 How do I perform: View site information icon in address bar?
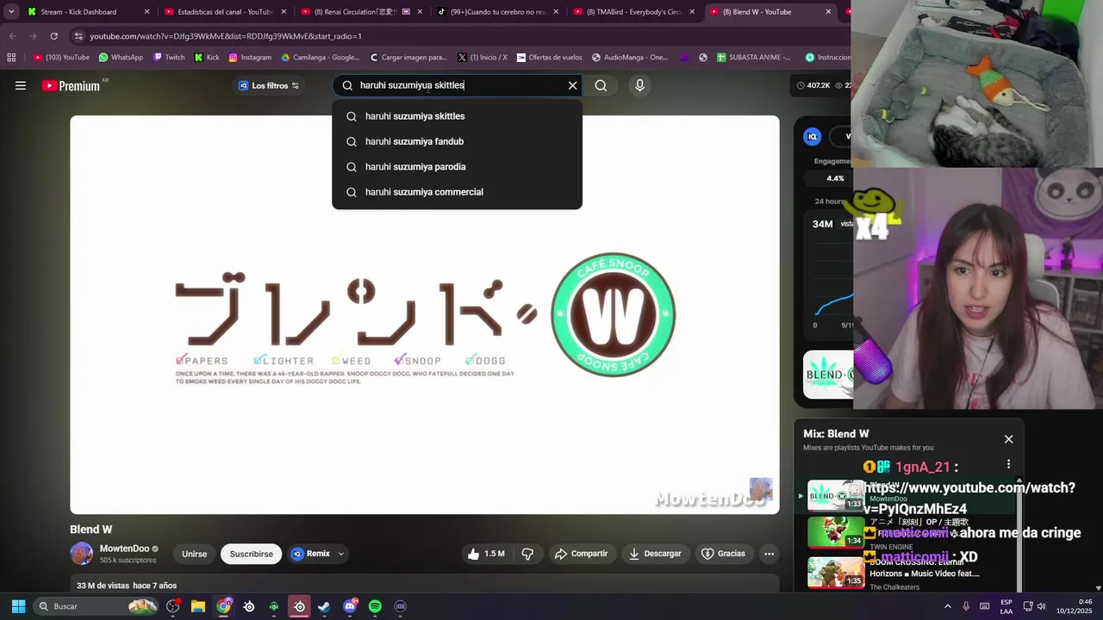(x=78, y=36)
